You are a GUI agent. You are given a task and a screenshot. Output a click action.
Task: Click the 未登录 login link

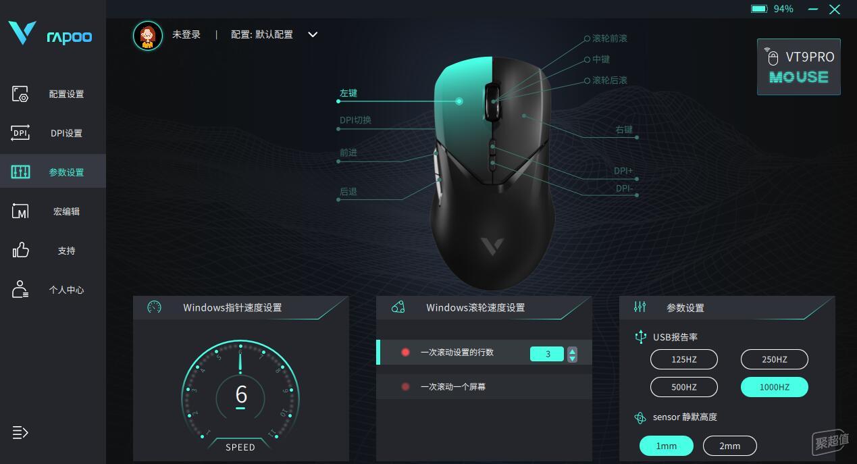click(186, 34)
